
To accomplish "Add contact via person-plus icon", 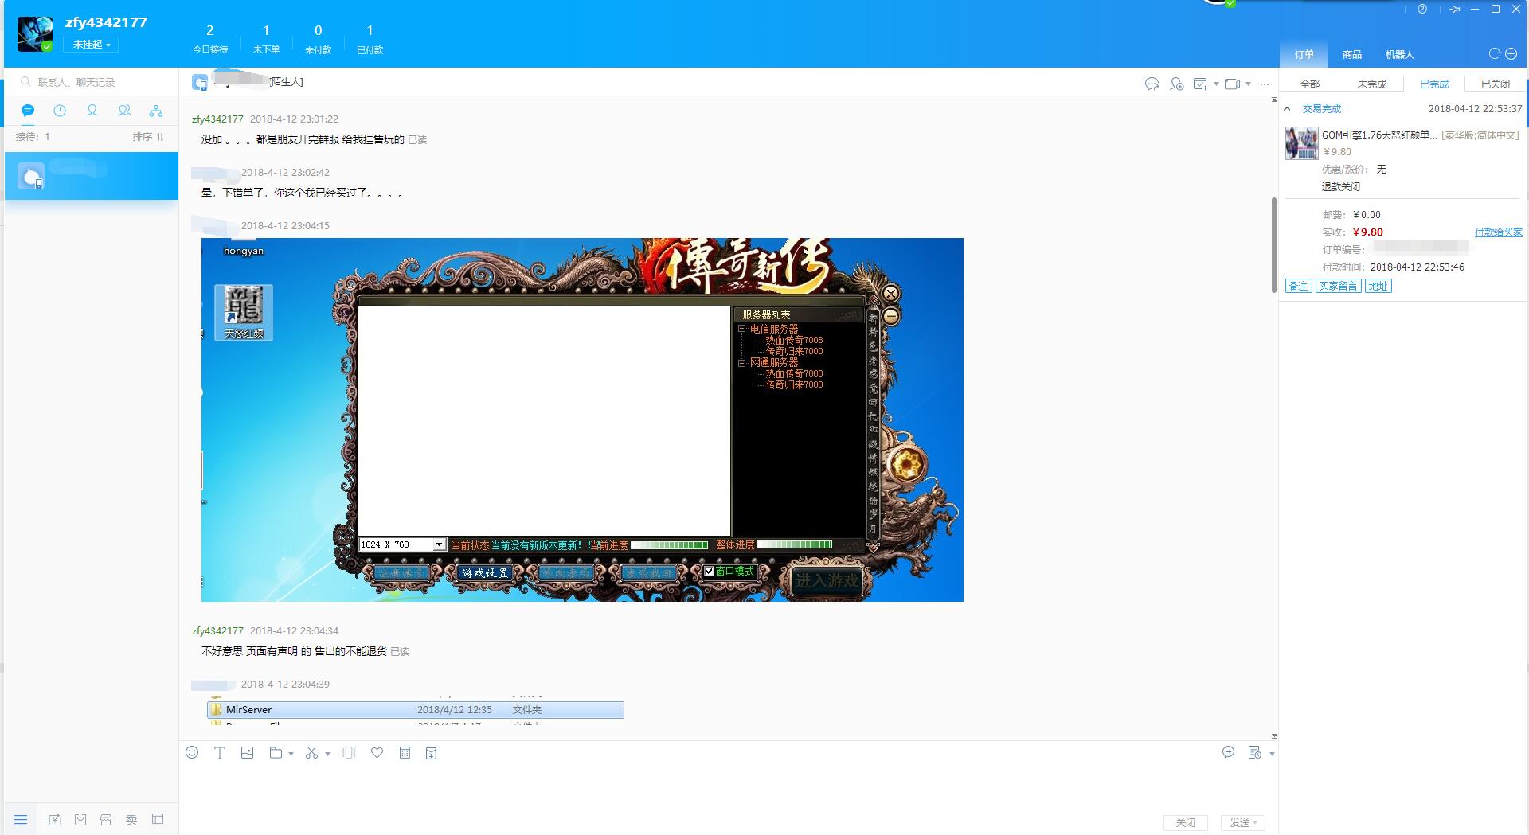I will click(1176, 84).
